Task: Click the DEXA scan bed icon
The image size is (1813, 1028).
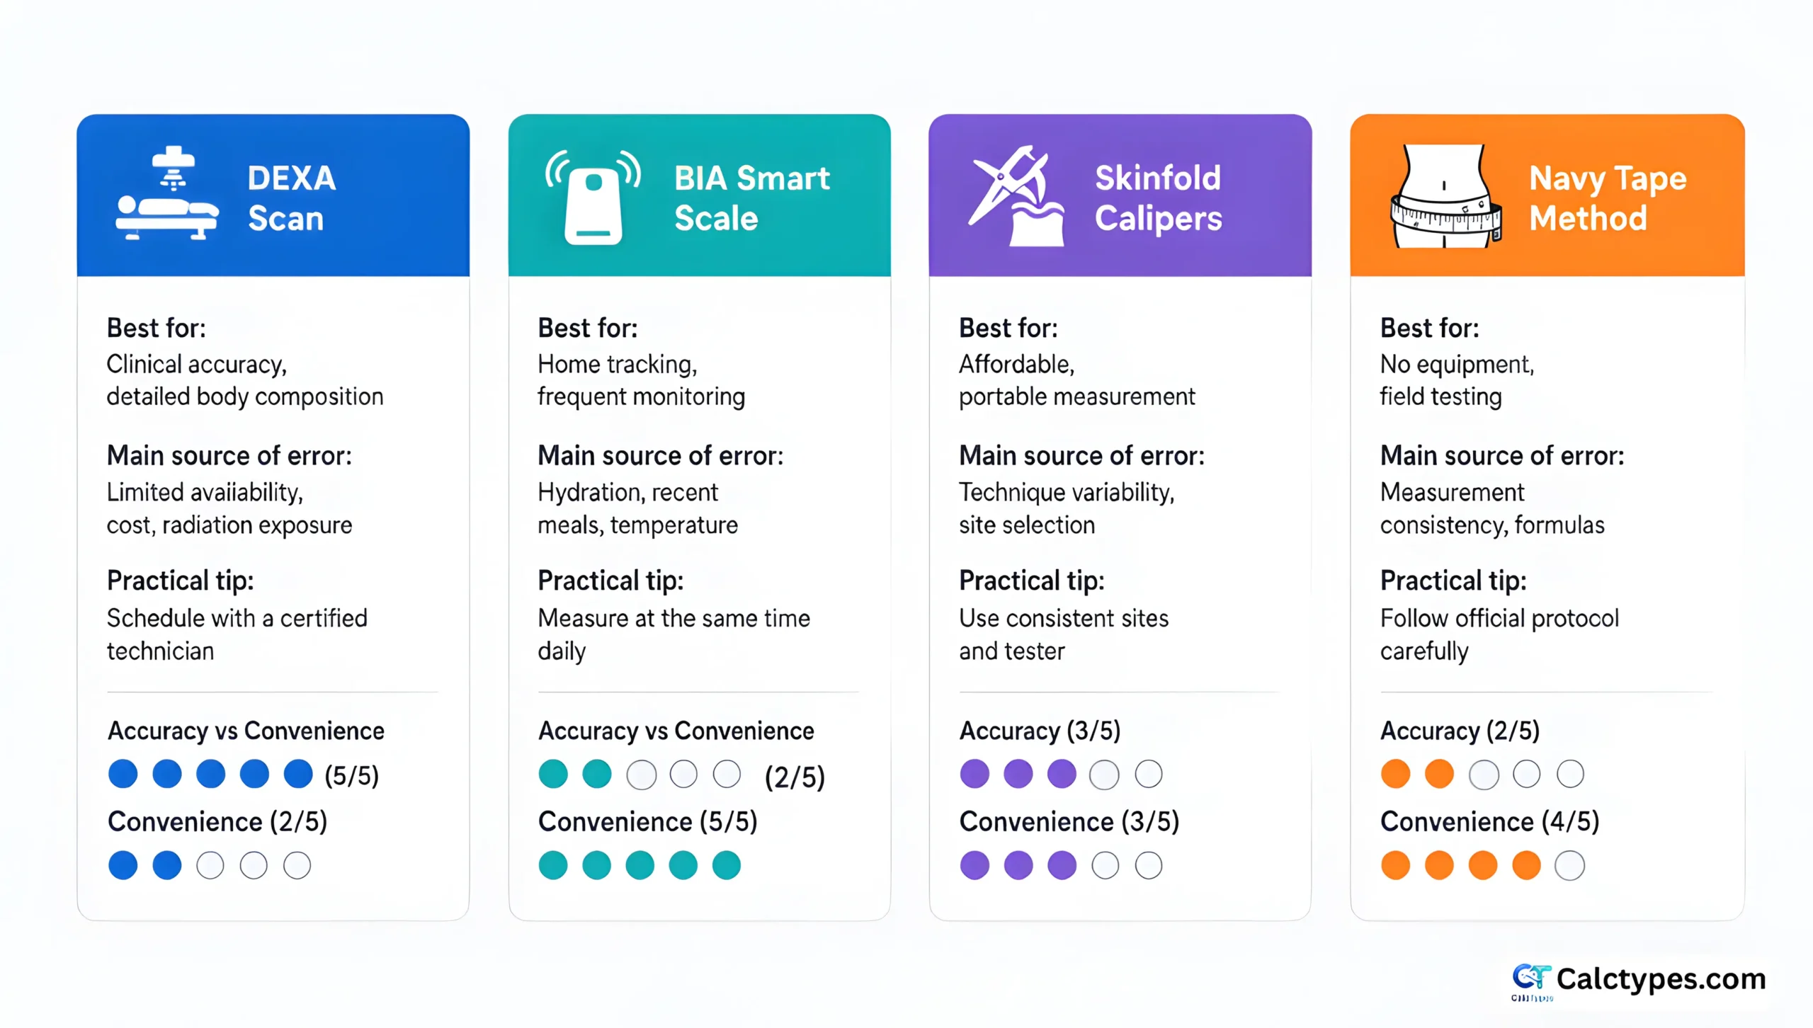Action: click(168, 193)
